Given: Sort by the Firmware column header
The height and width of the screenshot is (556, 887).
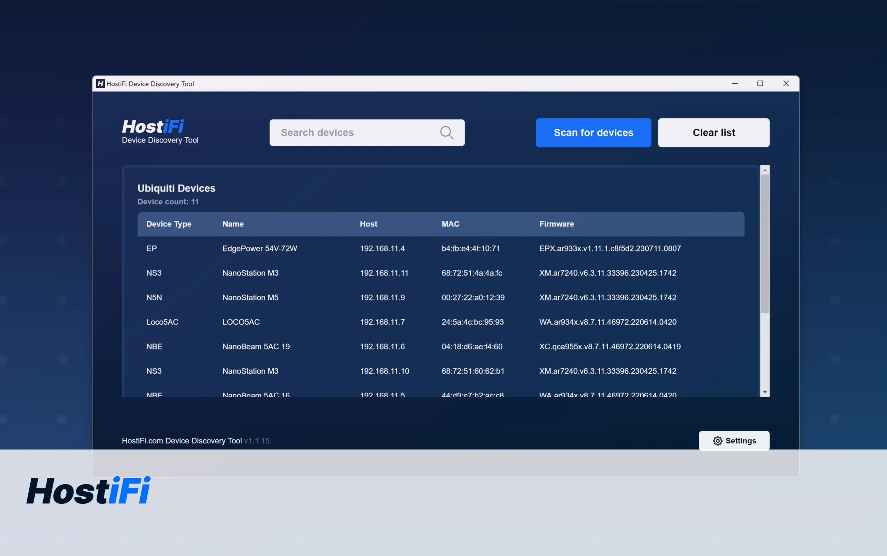Looking at the screenshot, I should [x=557, y=224].
